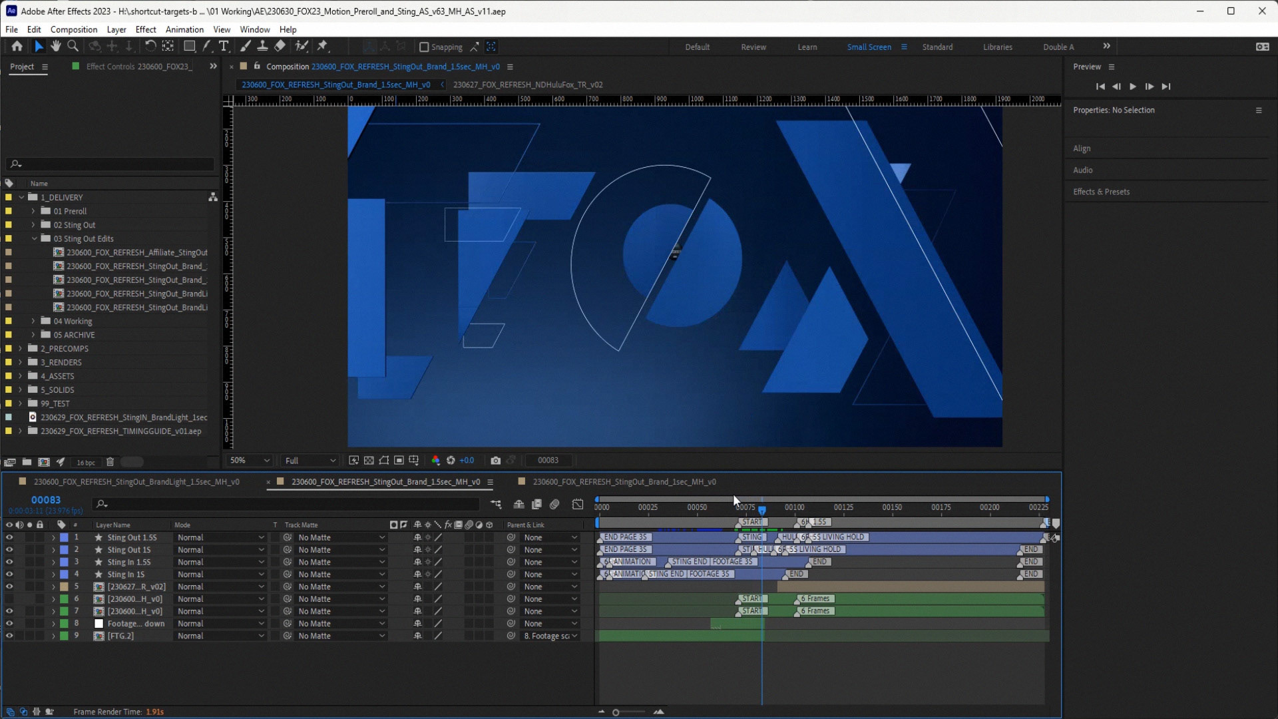This screenshot has width=1278, height=719.
Task: Switch to the StingOut_Brand_1sec_MH_v0 timeline tab
Action: click(624, 481)
